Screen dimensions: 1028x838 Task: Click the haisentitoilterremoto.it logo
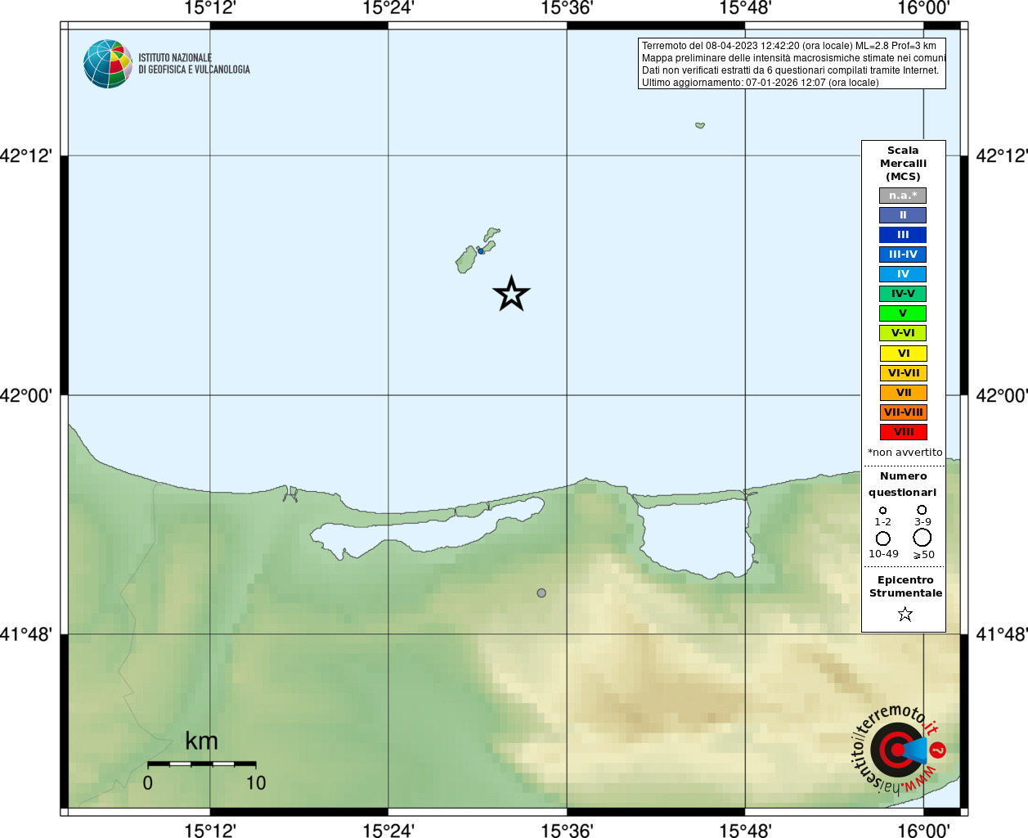click(898, 749)
